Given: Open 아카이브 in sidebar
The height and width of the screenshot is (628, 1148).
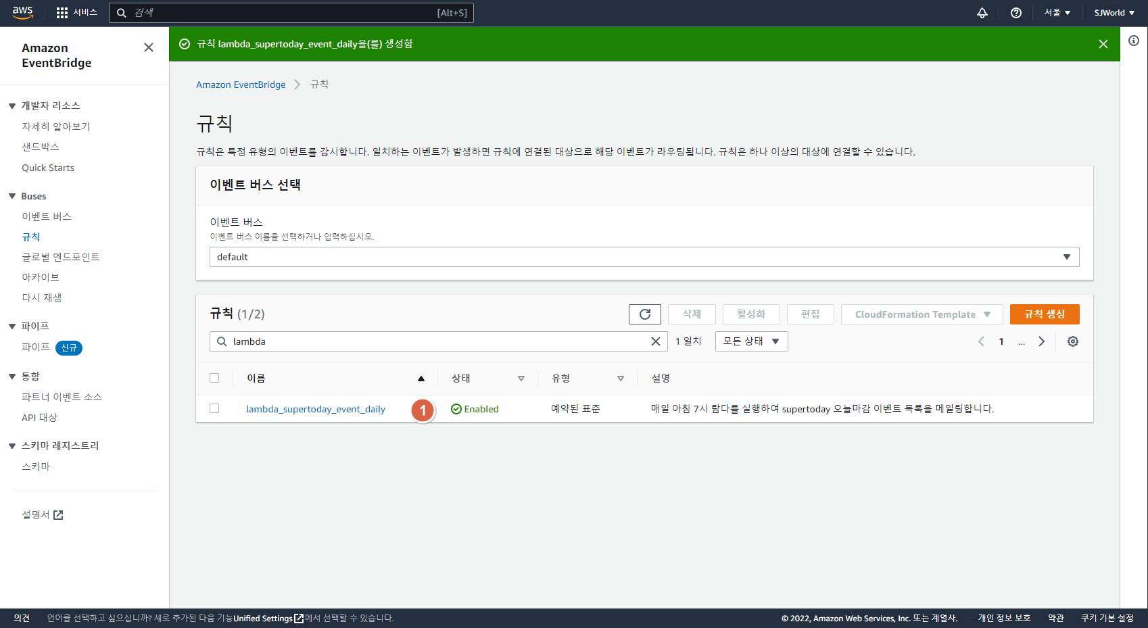Looking at the screenshot, I should pyautogui.click(x=41, y=277).
